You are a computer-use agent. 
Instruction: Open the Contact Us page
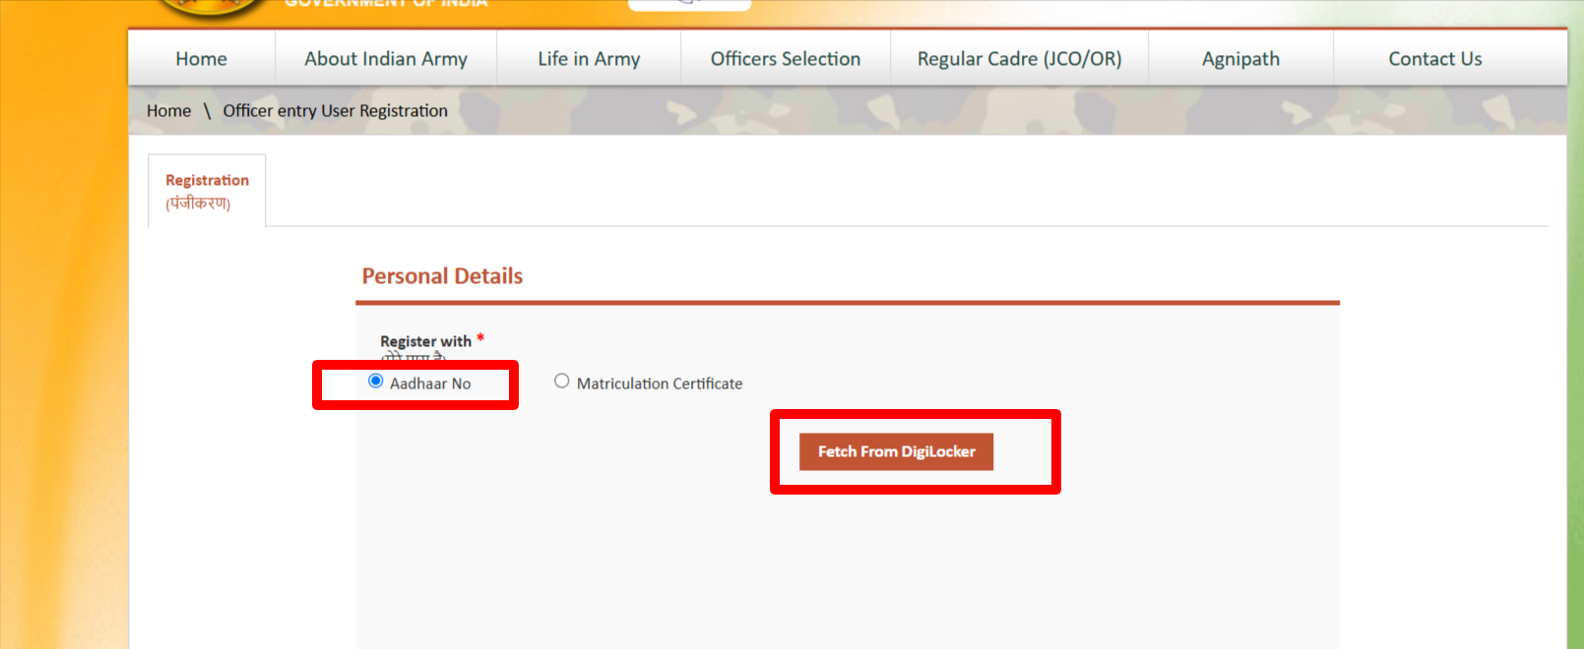coord(1434,59)
